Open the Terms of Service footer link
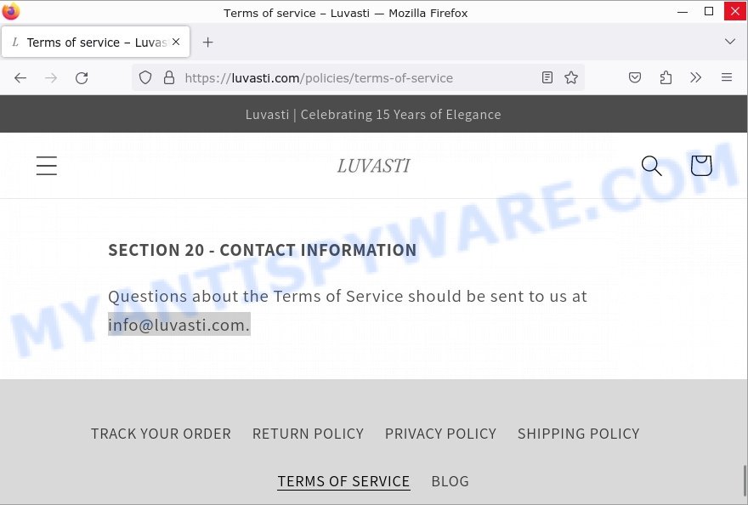The image size is (748, 505). point(343,481)
